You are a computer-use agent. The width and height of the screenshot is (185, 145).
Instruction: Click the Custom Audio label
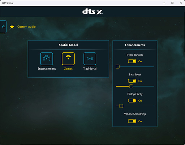26,27
